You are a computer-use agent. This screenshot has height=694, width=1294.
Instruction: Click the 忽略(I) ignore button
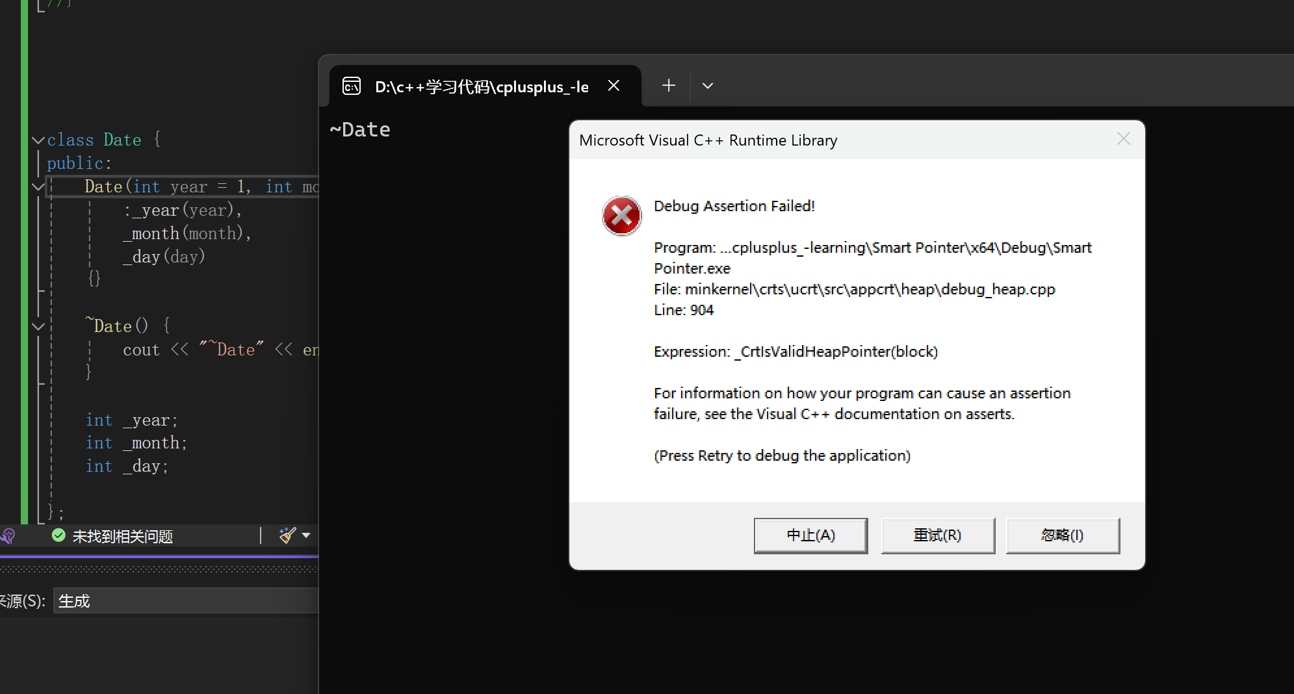[1063, 535]
